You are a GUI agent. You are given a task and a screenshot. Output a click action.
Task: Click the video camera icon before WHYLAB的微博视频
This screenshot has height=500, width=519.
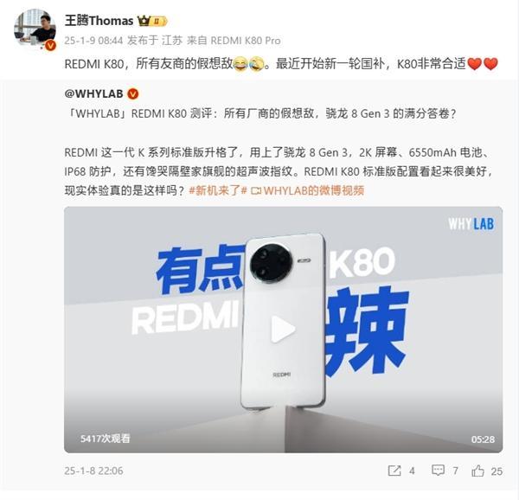[256, 191]
